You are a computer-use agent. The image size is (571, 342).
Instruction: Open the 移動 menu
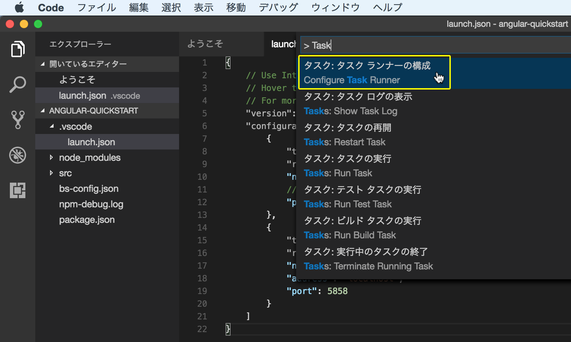point(236,7)
